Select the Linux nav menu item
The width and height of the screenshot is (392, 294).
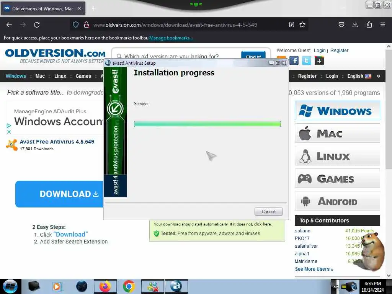pyautogui.click(x=60, y=76)
